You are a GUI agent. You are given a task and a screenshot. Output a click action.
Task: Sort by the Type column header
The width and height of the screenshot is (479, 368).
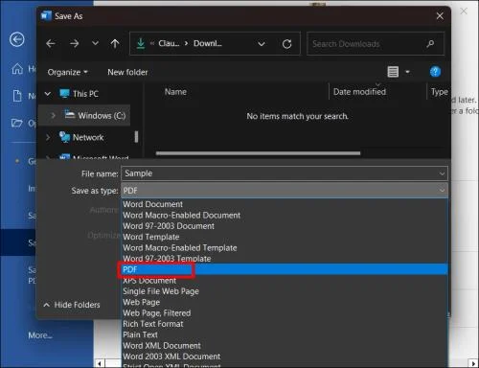[439, 92]
